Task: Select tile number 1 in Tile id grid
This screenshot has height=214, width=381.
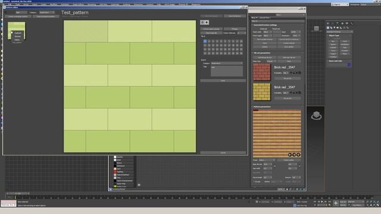Action: coord(205,41)
